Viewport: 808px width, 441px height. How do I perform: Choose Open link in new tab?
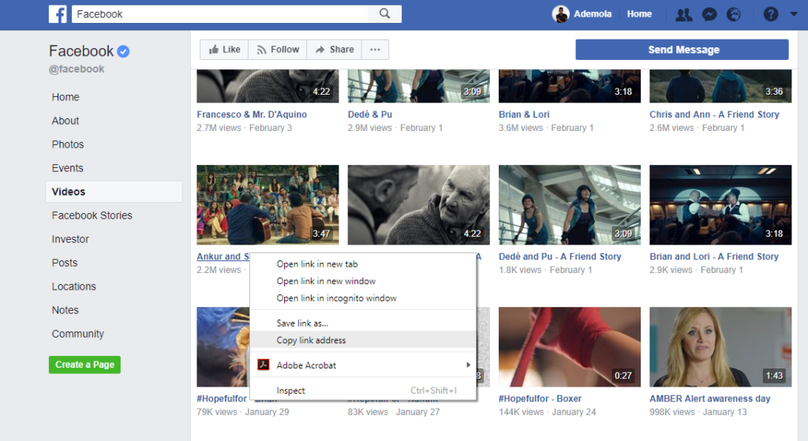point(363,263)
